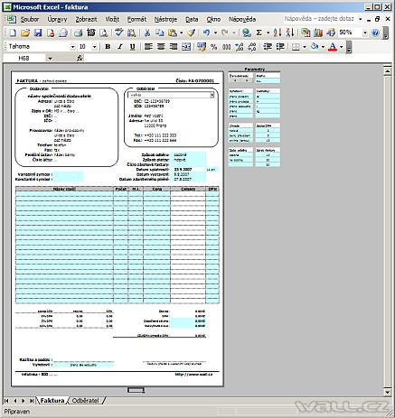Screen dimensions: 395x418
Task: Click the Save floppy disk icon
Action: point(38,33)
